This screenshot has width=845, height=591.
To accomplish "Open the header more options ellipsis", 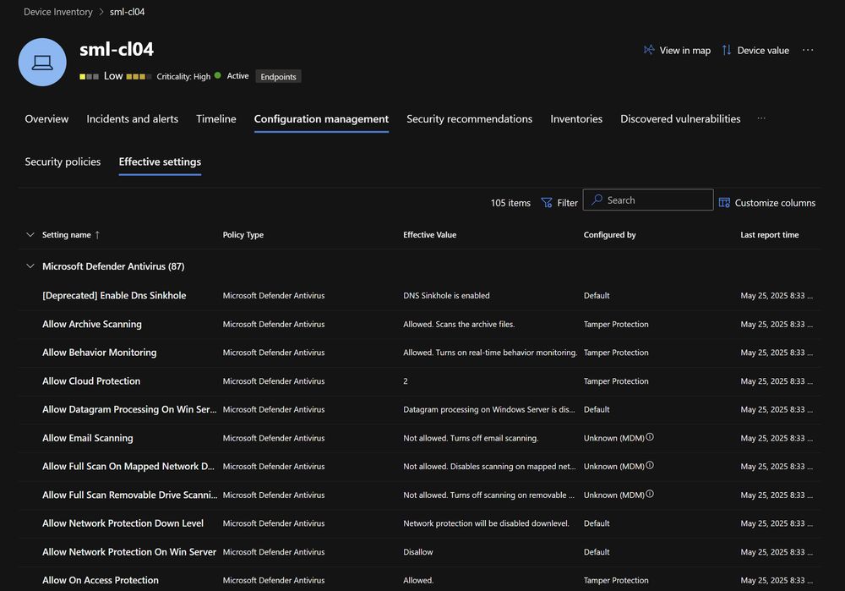I will pyautogui.click(x=807, y=50).
